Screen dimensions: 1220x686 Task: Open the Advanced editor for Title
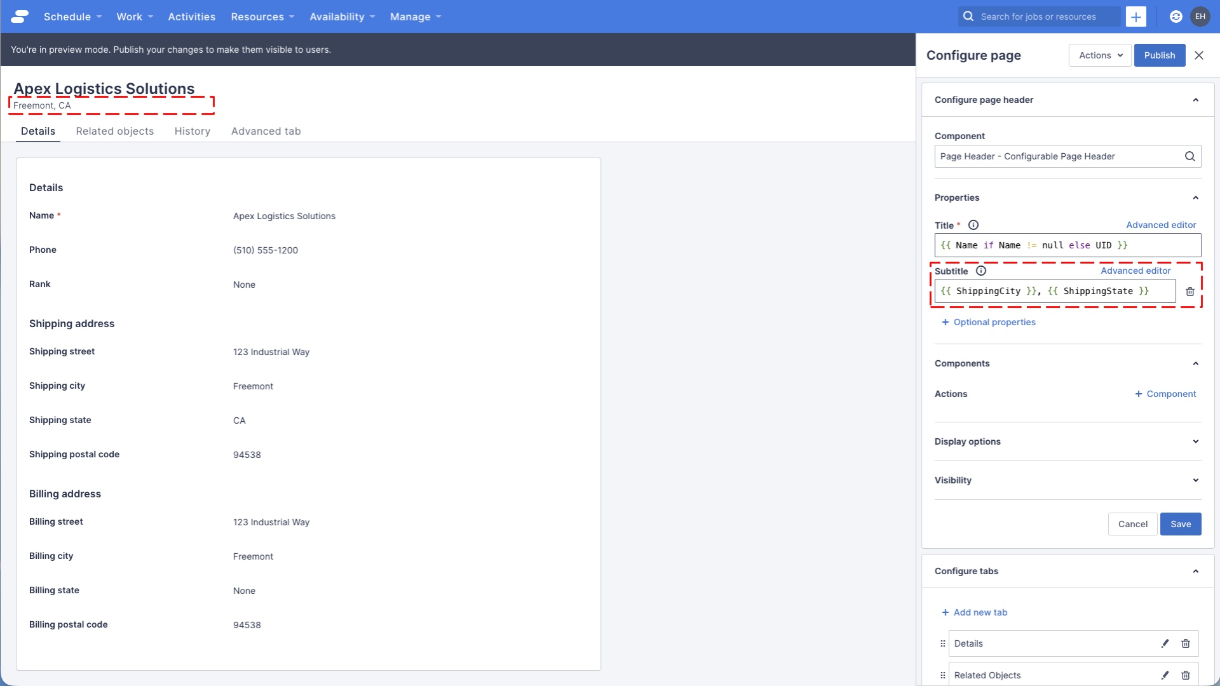click(x=1161, y=225)
